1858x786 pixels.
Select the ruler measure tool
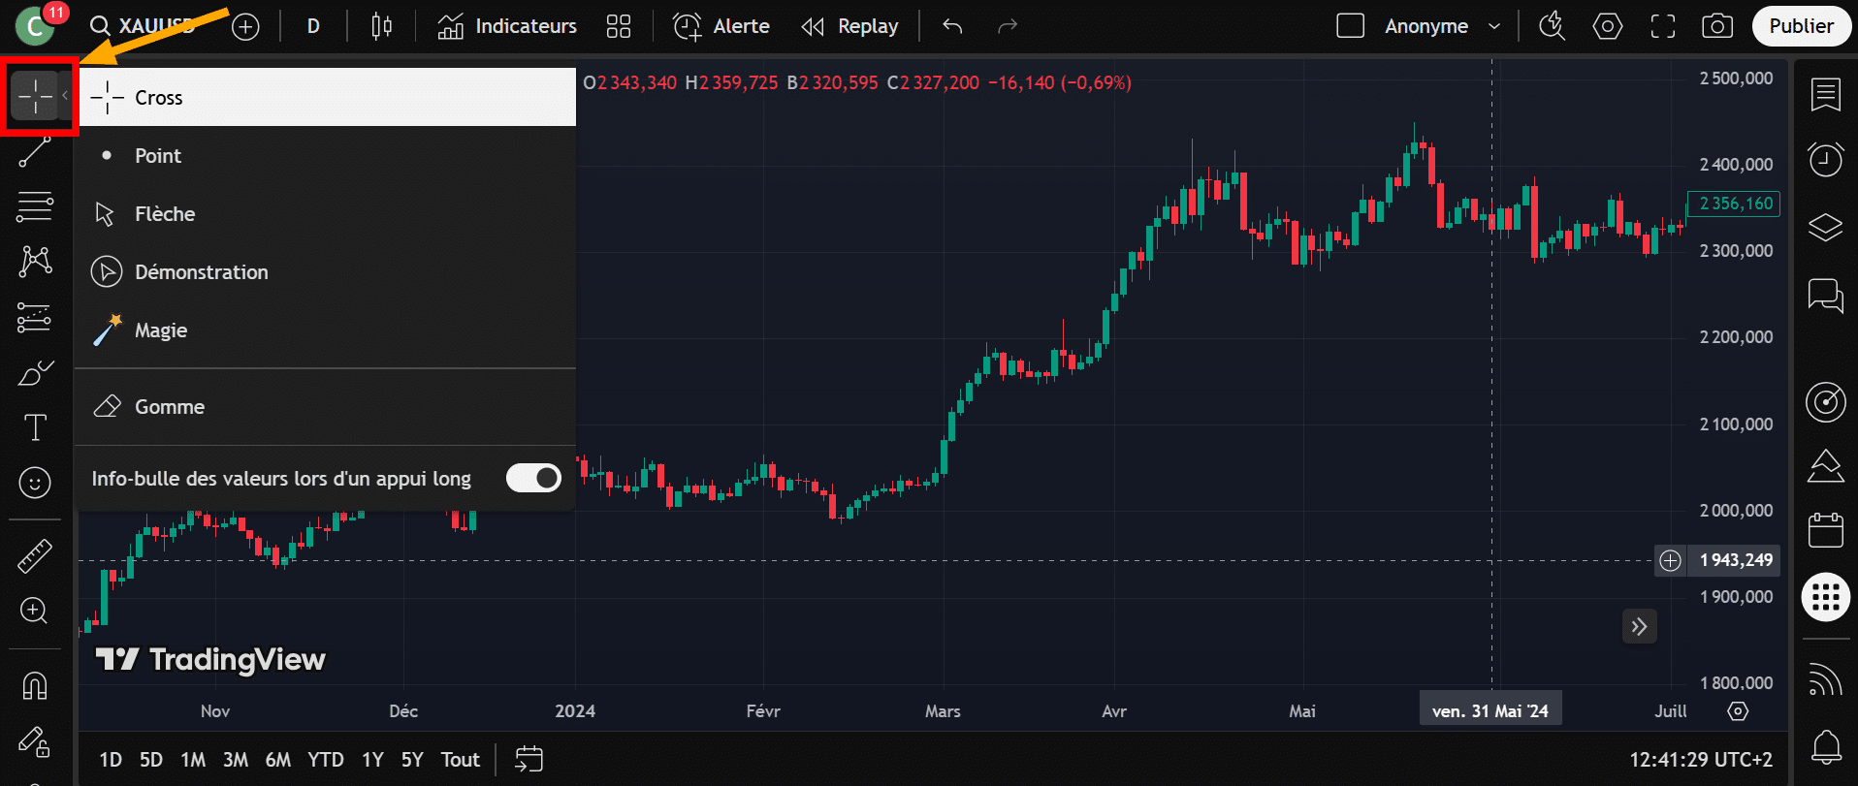pos(35,556)
